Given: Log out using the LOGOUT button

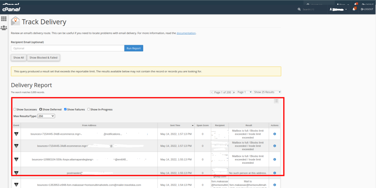Looking at the screenshot, I should click(367, 9).
